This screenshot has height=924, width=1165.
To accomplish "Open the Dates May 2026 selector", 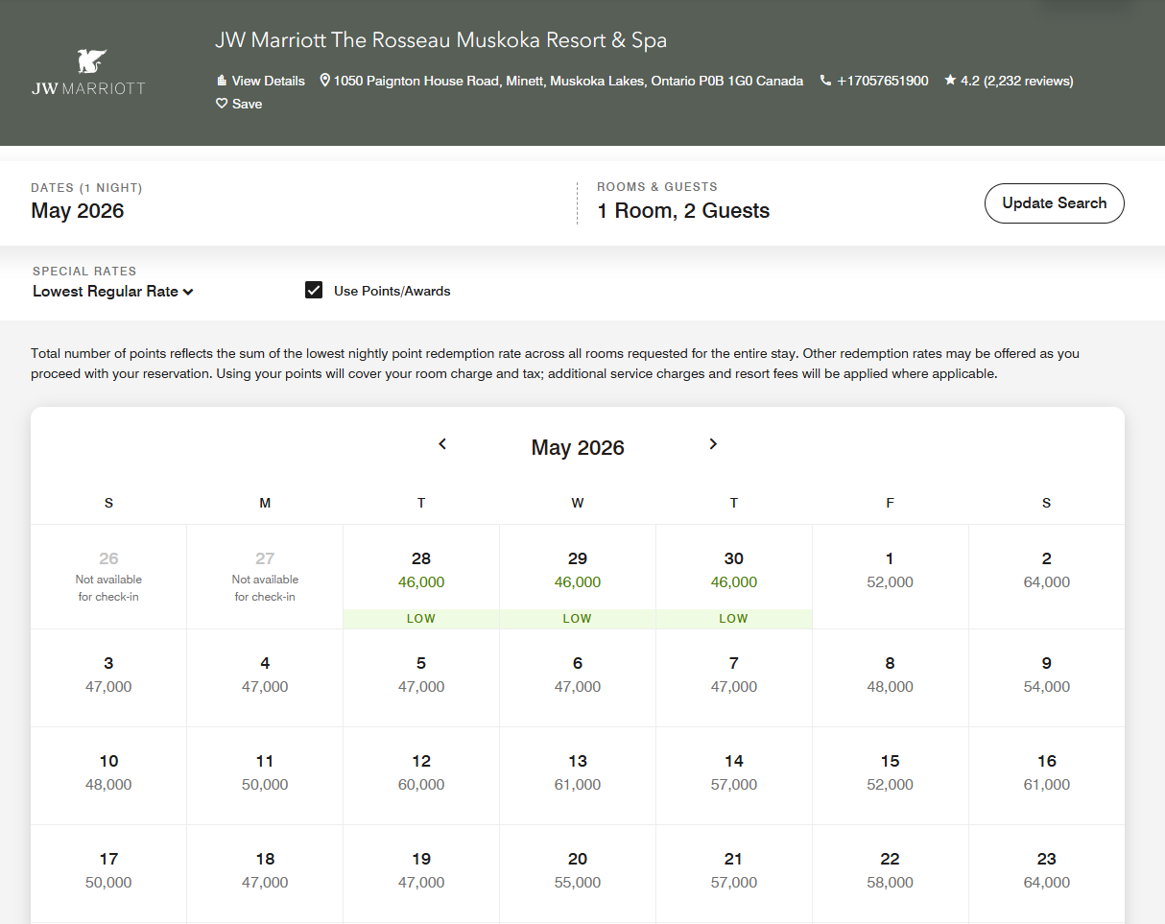I will pos(78,211).
